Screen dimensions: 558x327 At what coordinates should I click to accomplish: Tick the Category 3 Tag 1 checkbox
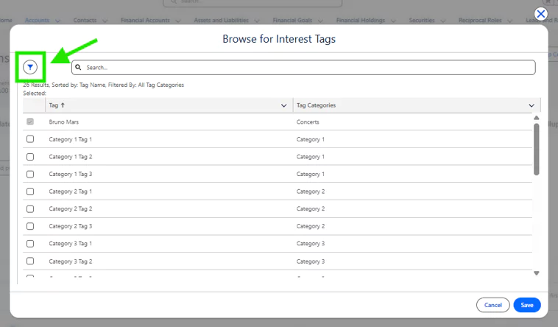[30, 243]
